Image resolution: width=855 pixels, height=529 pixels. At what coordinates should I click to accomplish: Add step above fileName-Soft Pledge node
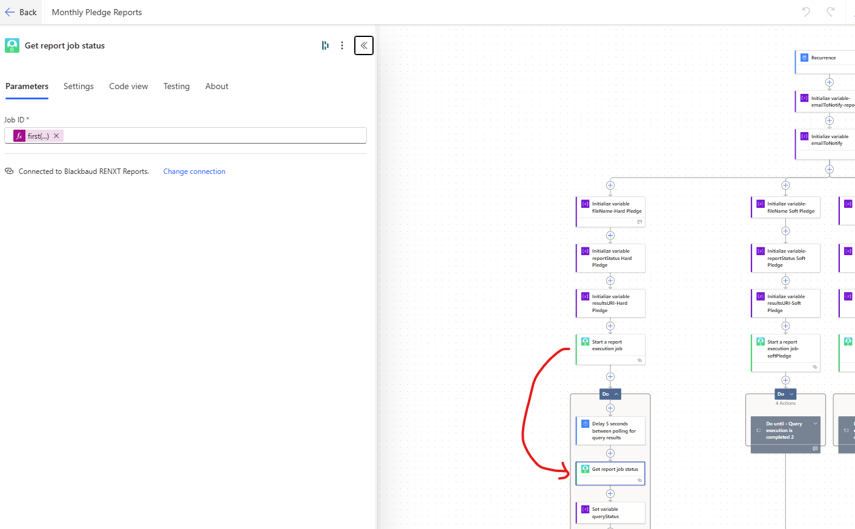point(785,185)
